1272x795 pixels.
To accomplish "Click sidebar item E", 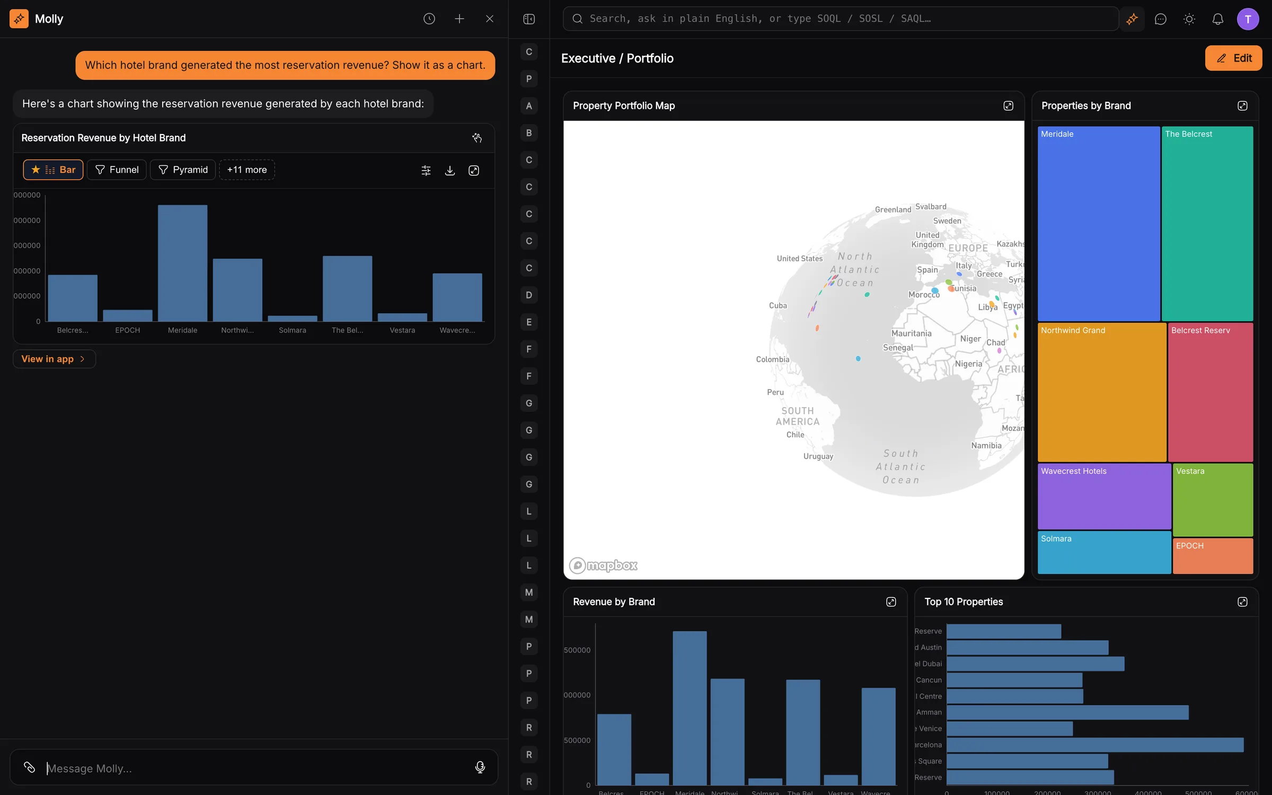I will (x=528, y=322).
